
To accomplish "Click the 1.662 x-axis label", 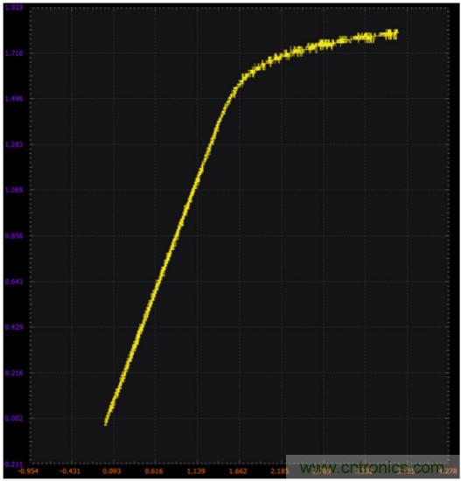I will click(238, 471).
